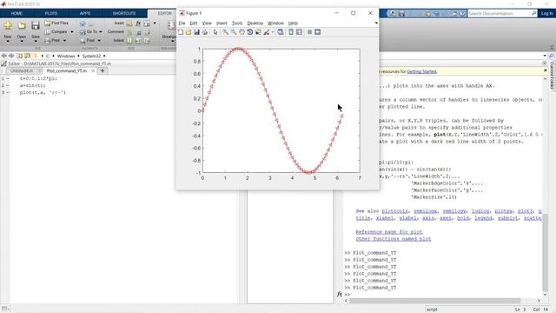The width and height of the screenshot is (556, 313).
Task: Click Show Plot Tools and Dock Figure icon
Action: click(318, 32)
